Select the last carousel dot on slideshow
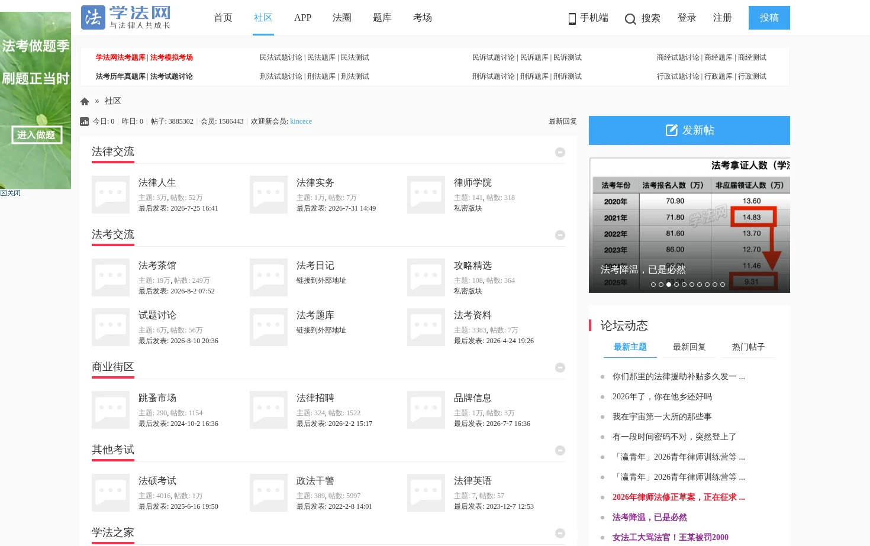Viewport: 870px width, 546px height. [x=723, y=285]
